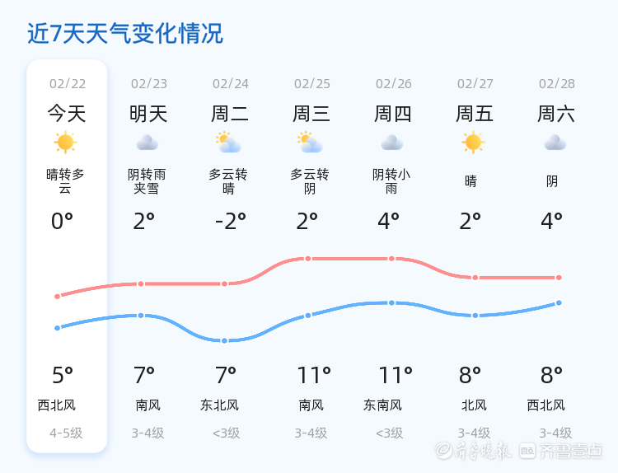618x473 pixels.
Task: Click today's sunny weather icon
Action: [65, 143]
